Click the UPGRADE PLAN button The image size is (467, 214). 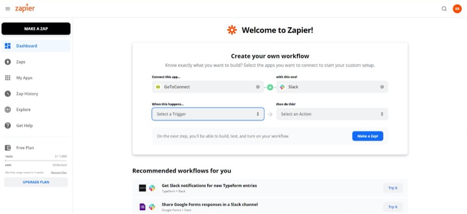point(36,182)
